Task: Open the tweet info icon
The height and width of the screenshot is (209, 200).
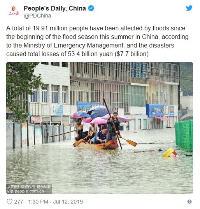Action: [189, 202]
